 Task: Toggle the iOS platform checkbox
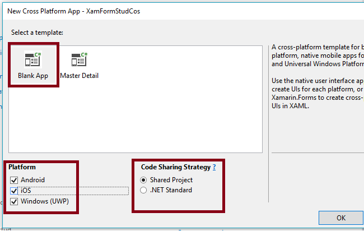pos(13,191)
